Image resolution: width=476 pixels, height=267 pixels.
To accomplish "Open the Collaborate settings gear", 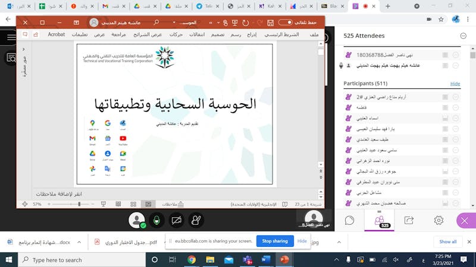I will (439, 220).
